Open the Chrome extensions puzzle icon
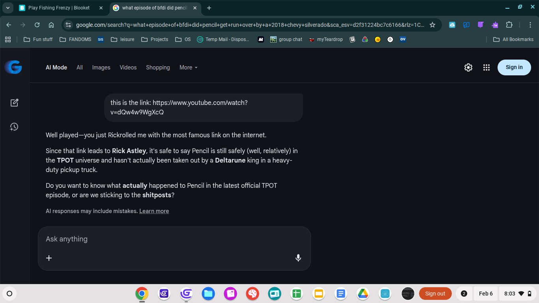539x303 pixels. tap(509, 25)
